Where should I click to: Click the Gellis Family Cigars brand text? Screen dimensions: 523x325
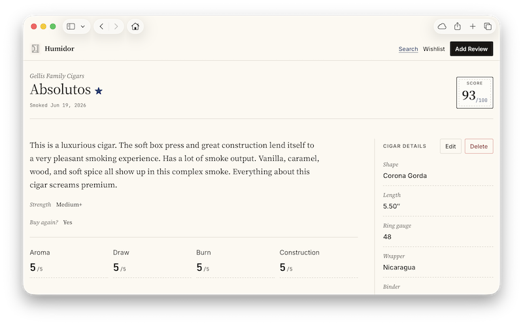pos(57,76)
